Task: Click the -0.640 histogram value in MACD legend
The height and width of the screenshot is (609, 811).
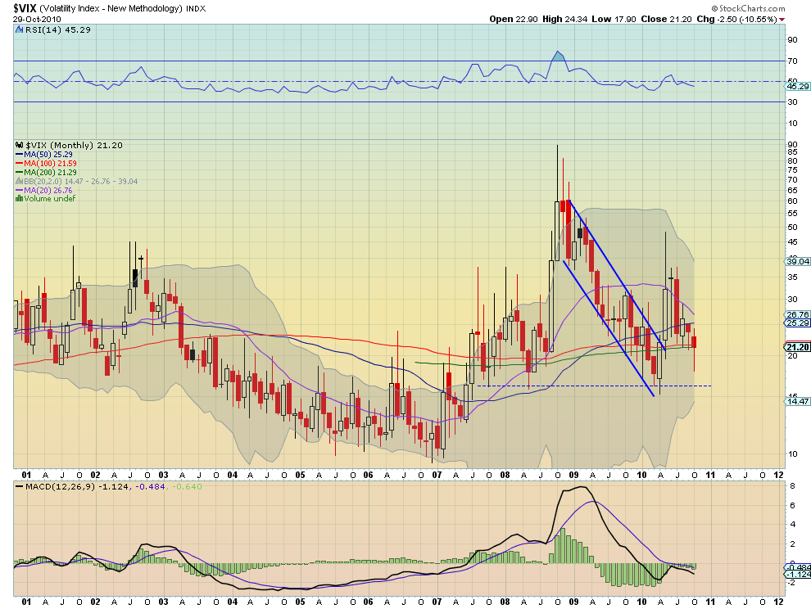Action: coord(187,486)
